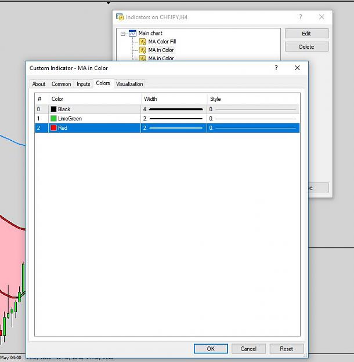Click the LimeGreen color swatch

point(53,118)
